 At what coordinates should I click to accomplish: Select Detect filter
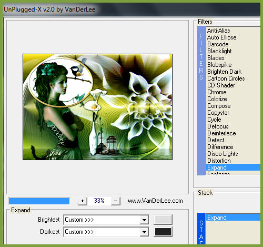click(233, 140)
